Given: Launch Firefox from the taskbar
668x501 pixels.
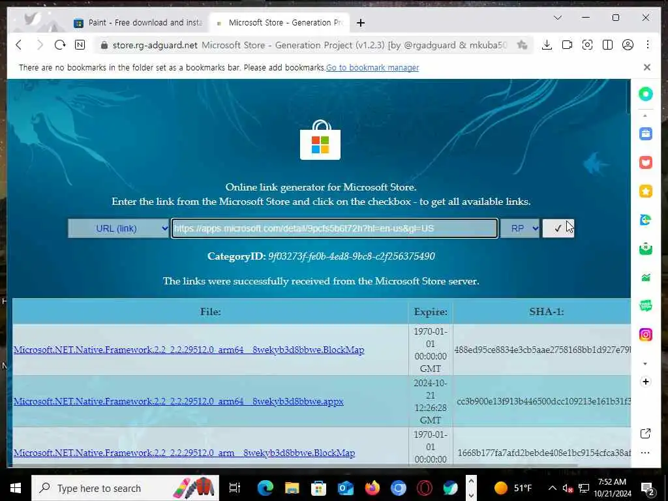Looking at the screenshot, I should pyautogui.click(x=372, y=488).
